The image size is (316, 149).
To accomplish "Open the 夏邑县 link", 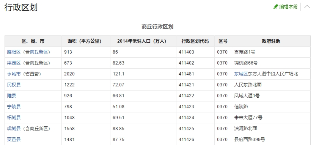I will point(14,140).
